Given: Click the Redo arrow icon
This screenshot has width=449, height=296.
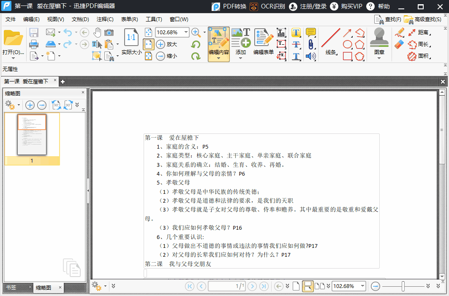Looking at the screenshot, I should (68, 44).
